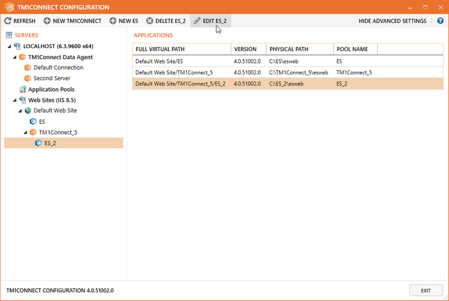Select the Default Connection tree item
The image size is (449, 301).
(x=58, y=68)
